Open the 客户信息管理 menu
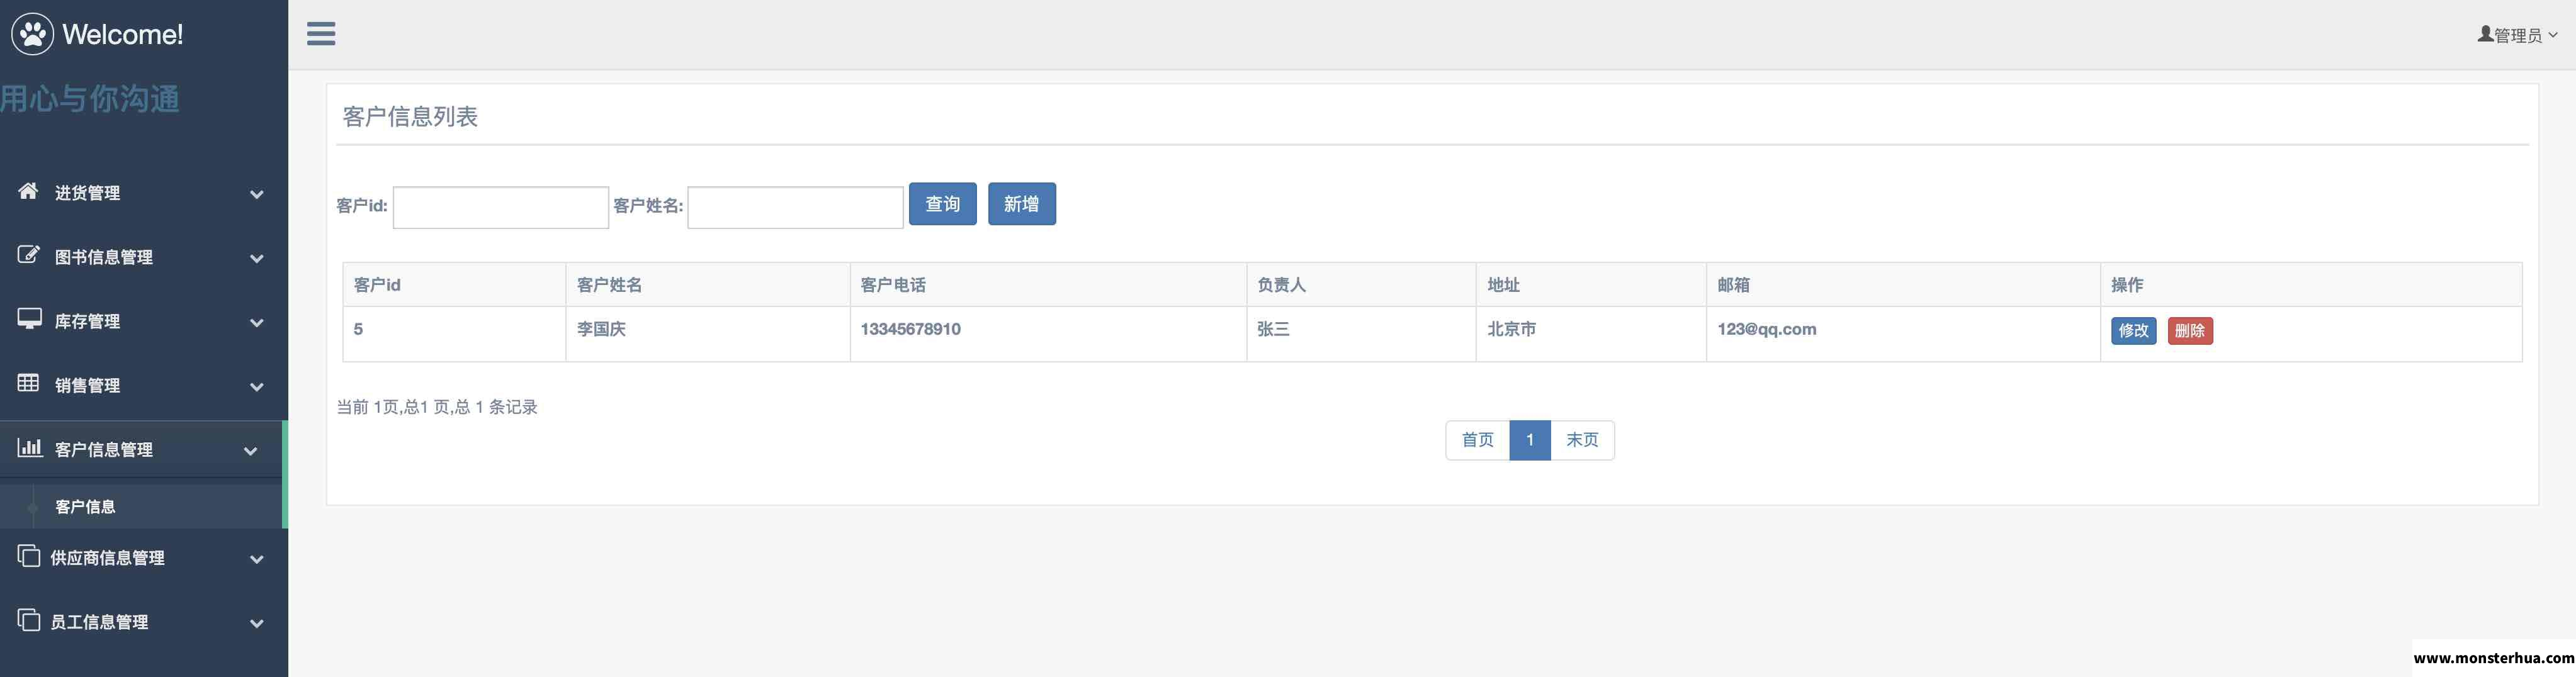The image size is (2576, 677). [141, 450]
